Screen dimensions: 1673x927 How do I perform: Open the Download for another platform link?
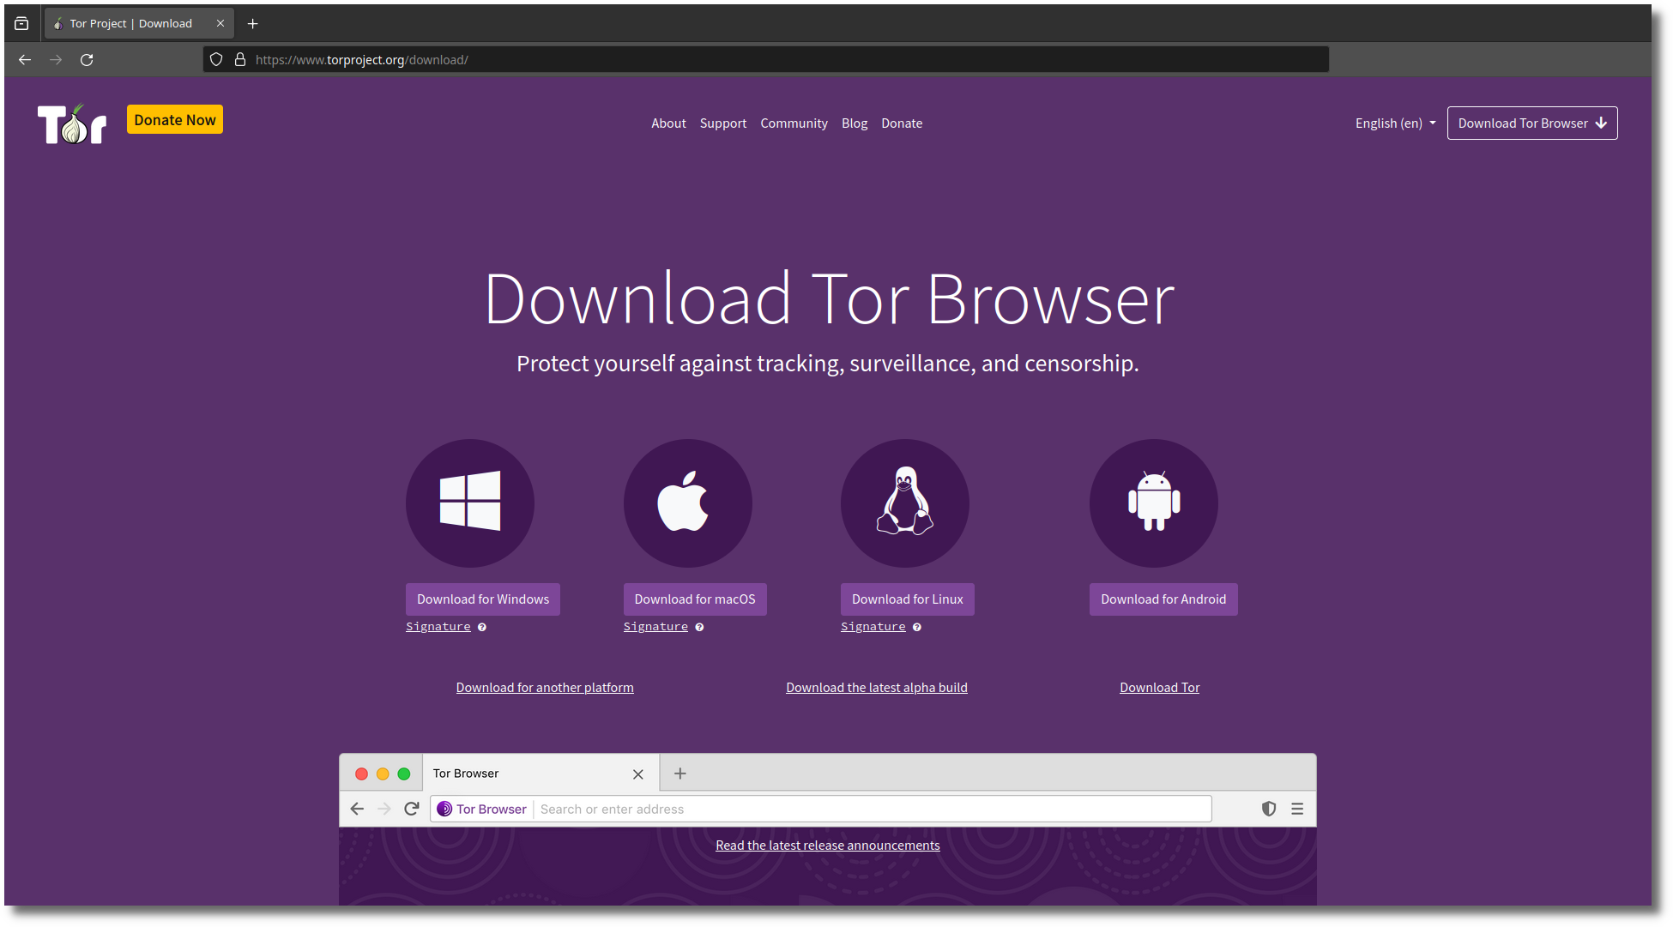pyautogui.click(x=545, y=688)
